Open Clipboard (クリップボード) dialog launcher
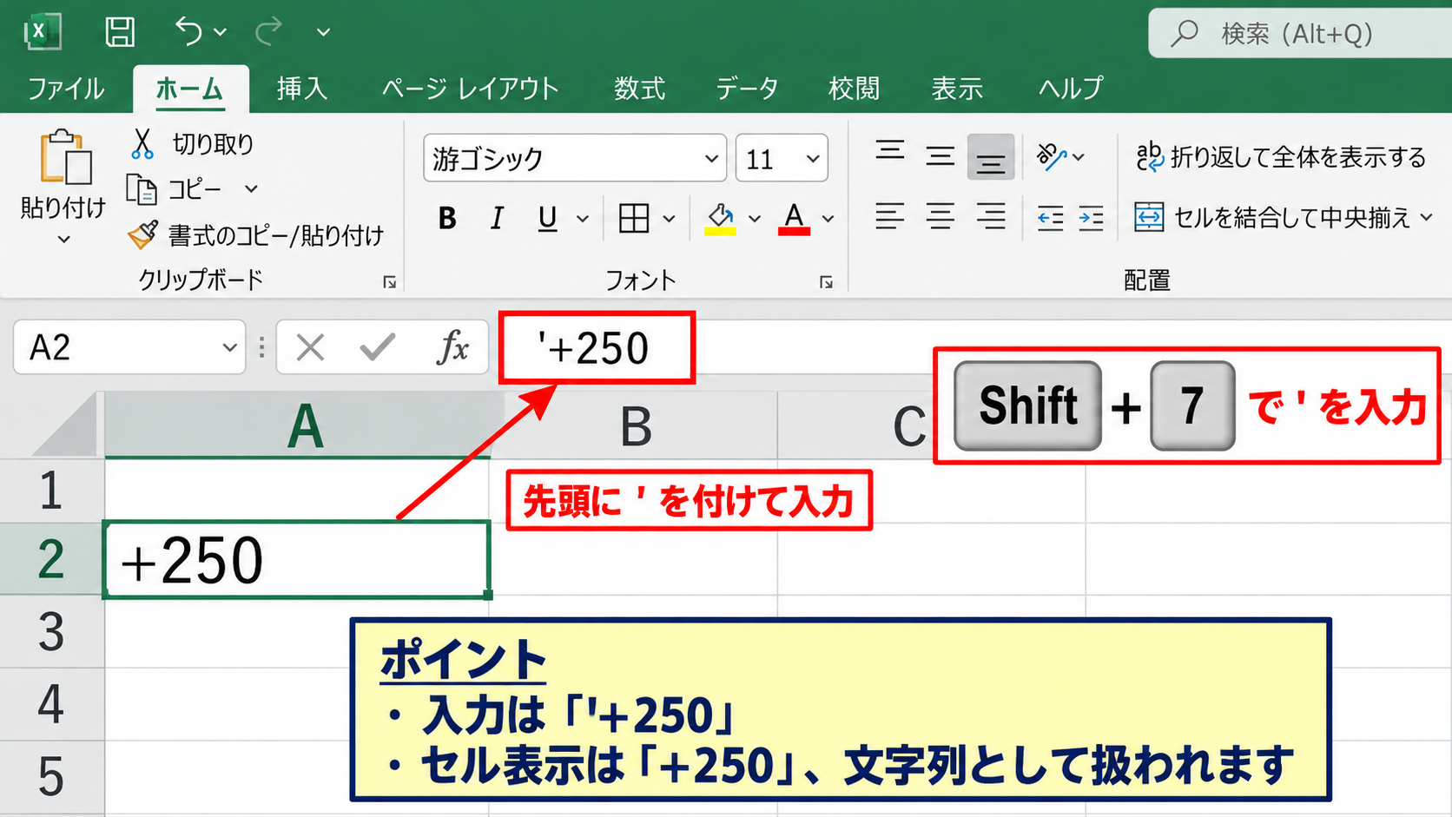1452x817 pixels. (390, 282)
